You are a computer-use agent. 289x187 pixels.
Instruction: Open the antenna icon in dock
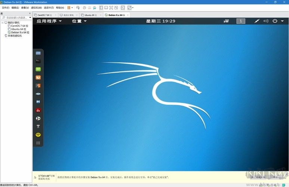coord(38,126)
